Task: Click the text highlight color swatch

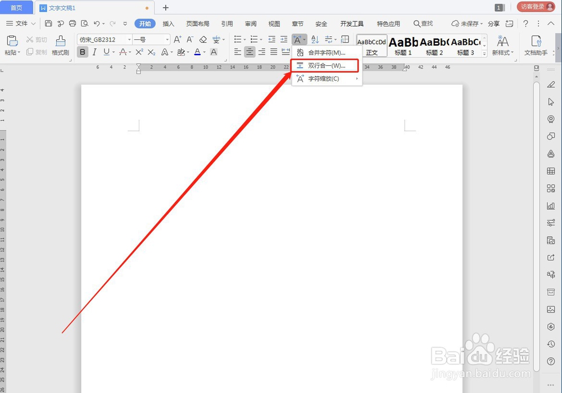Action: 181,52
